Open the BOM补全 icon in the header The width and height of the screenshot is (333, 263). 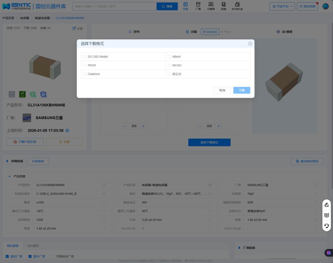coord(237,6)
